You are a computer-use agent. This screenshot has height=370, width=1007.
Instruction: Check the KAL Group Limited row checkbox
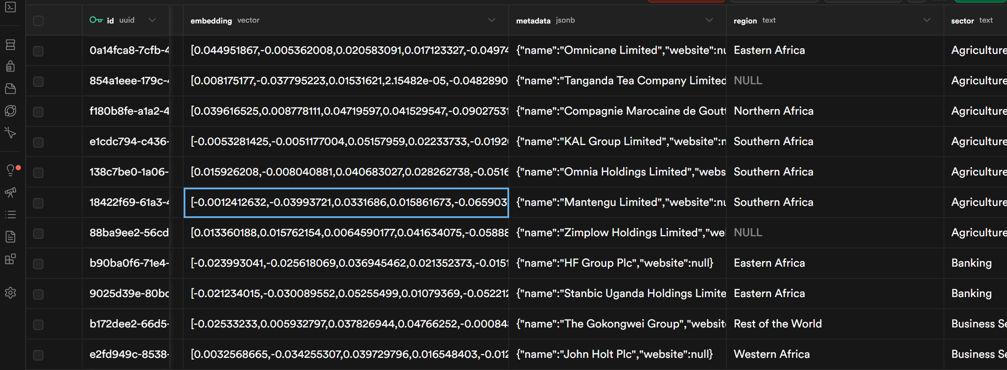[38, 142]
